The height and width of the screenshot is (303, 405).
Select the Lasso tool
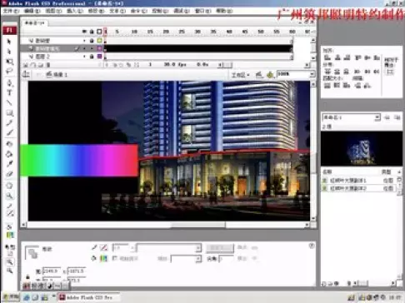coord(9,72)
